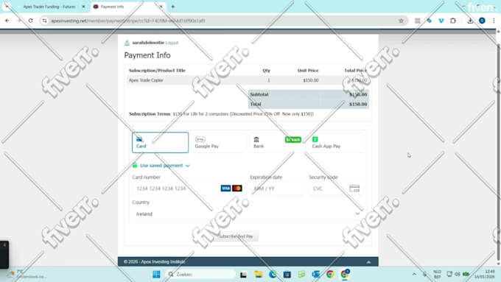Click the footer scroll-to-top chevron

[x=368, y=262]
